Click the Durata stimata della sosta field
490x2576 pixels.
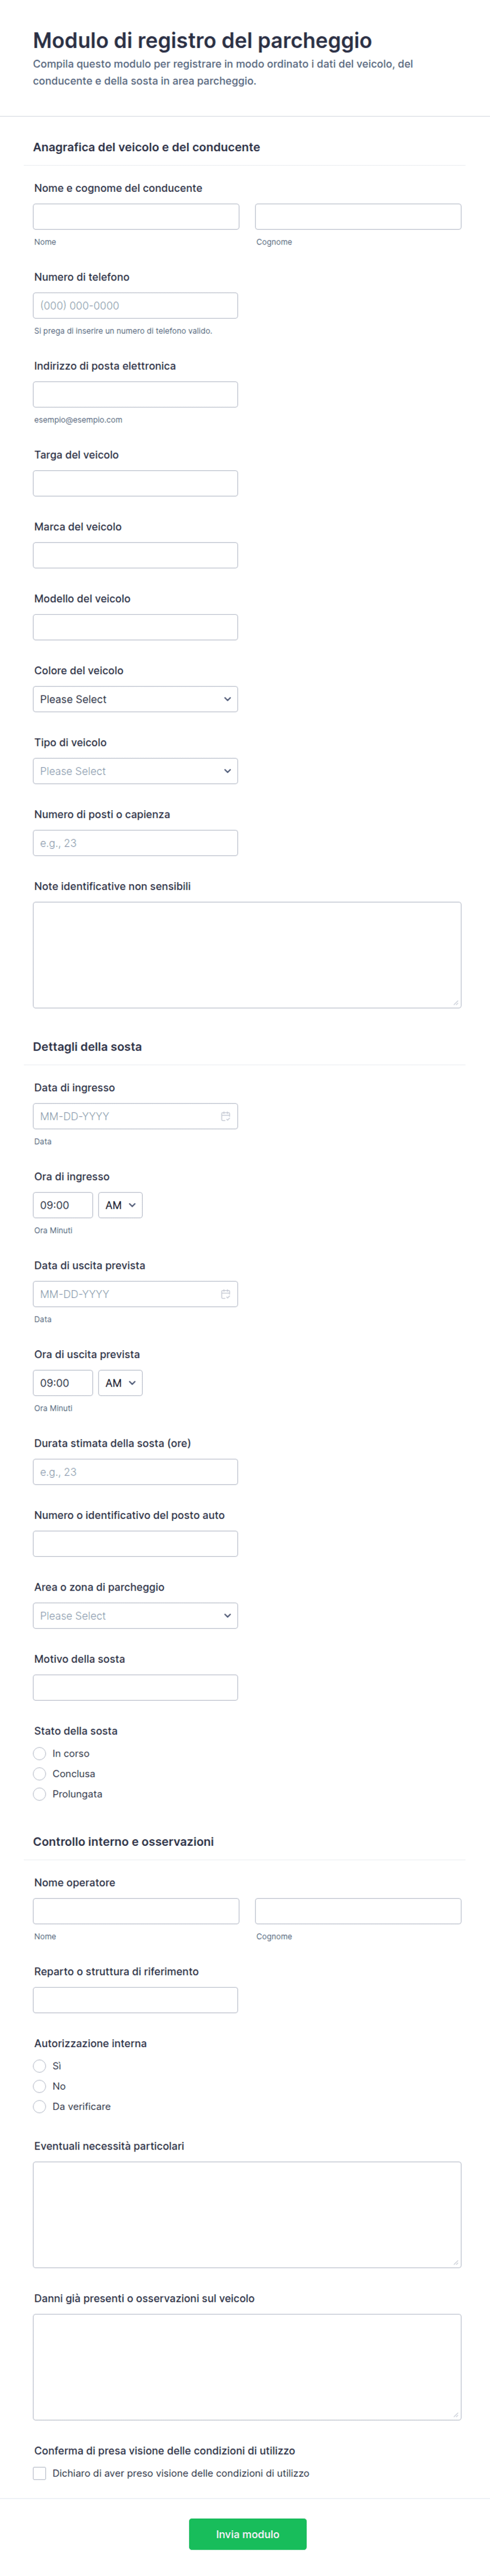pos(135,1472)
